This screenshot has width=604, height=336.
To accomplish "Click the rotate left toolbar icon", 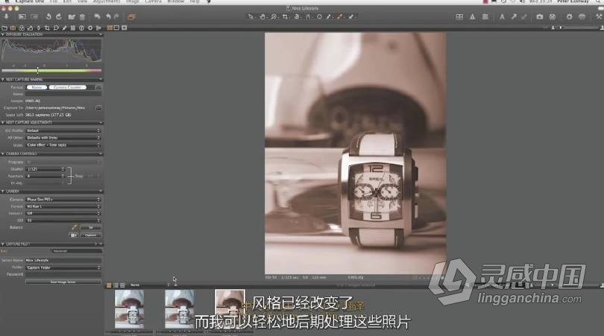I will tap(48, 17).
